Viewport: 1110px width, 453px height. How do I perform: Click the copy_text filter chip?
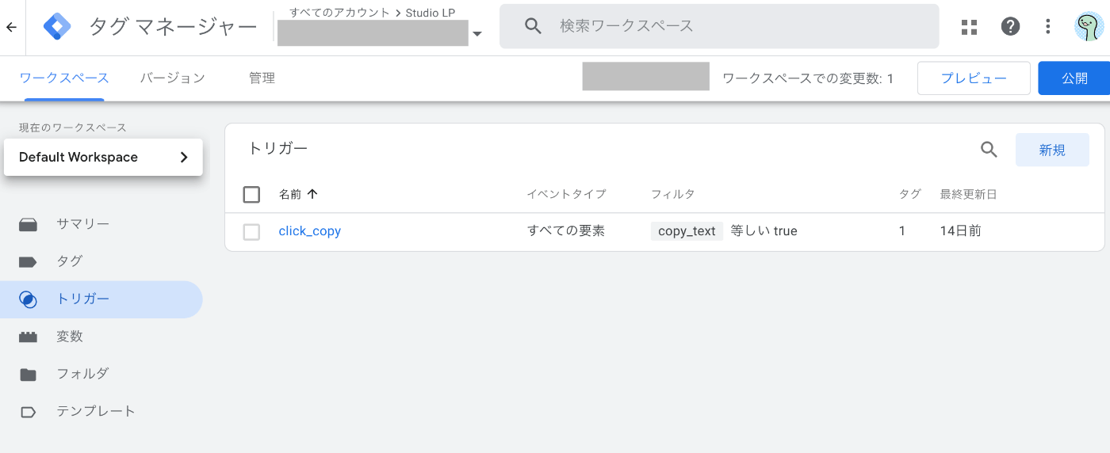click(x=687, y=231)
